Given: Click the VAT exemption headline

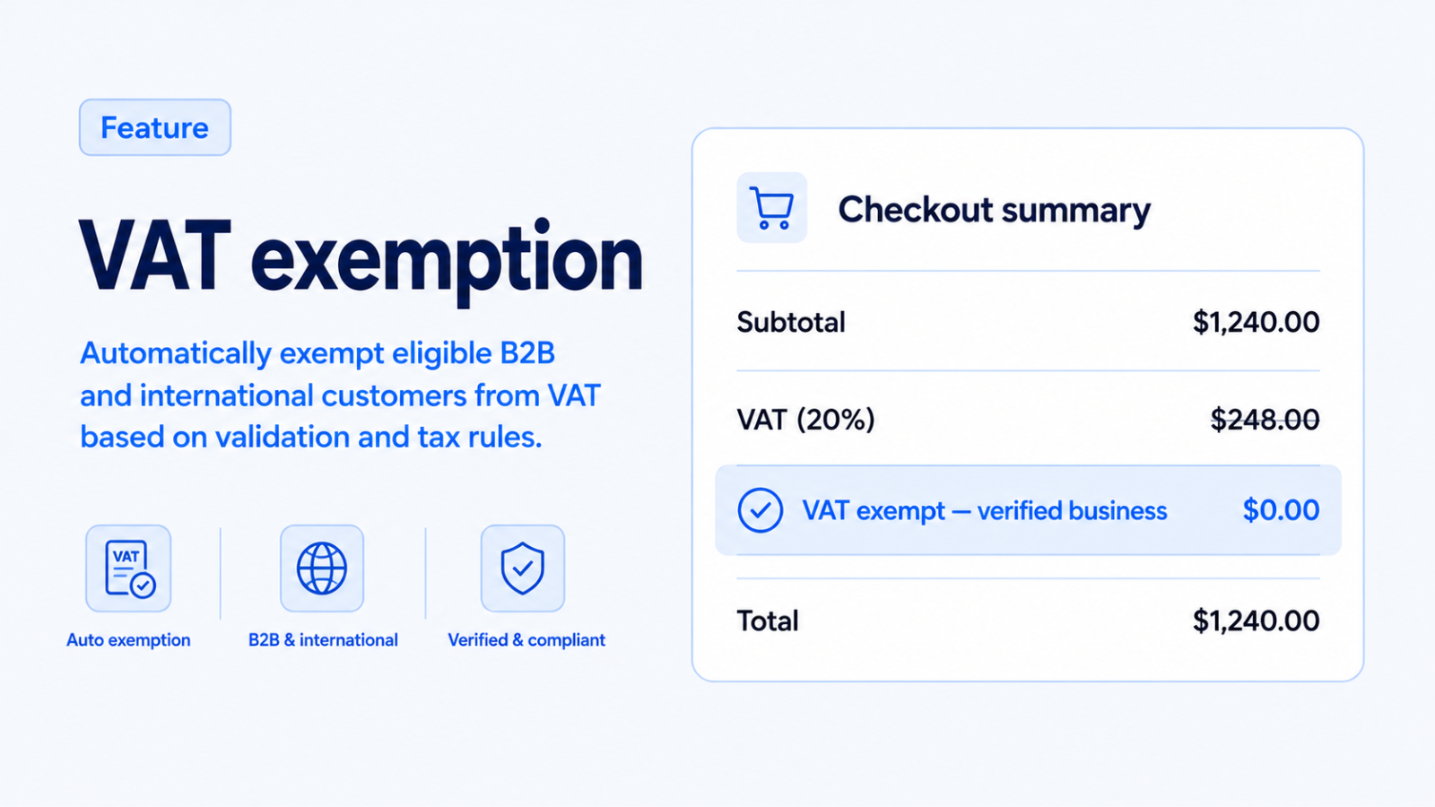Looking at the screenshot, I should pos(361,259).
